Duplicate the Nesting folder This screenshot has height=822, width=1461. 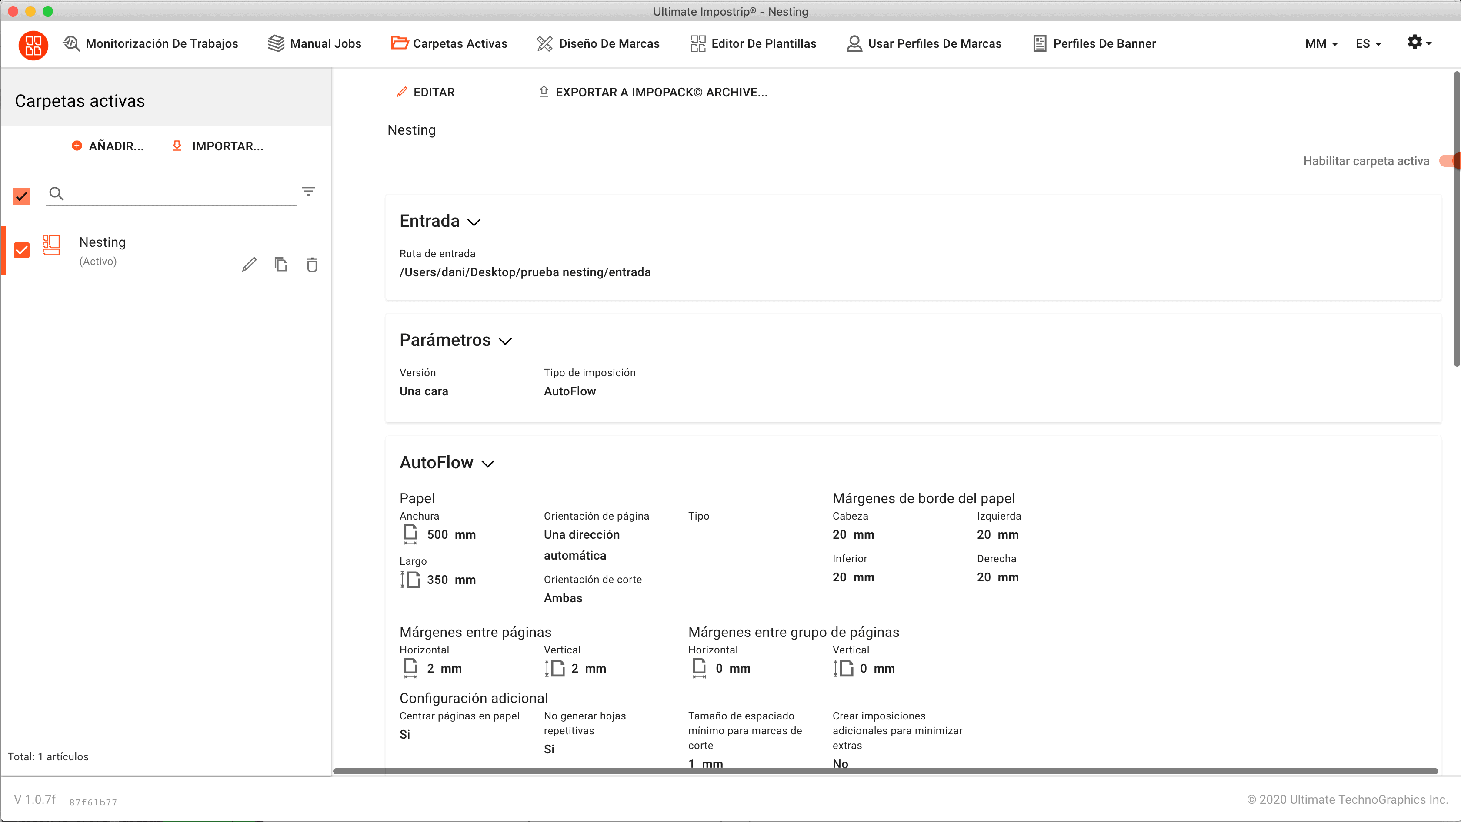281,264
